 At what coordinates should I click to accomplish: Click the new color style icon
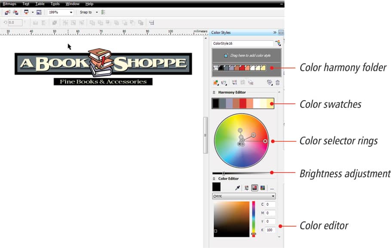tap(215, 83)
